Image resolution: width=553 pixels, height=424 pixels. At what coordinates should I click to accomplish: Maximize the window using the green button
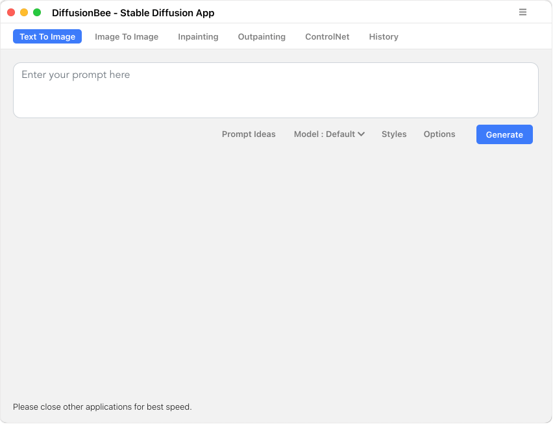click(x=37, y=12)
